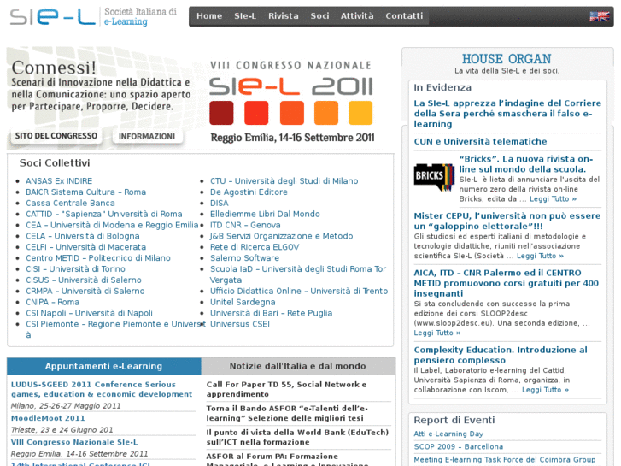Open CATTID Sapienza Università di Roma link

(103, 214)
